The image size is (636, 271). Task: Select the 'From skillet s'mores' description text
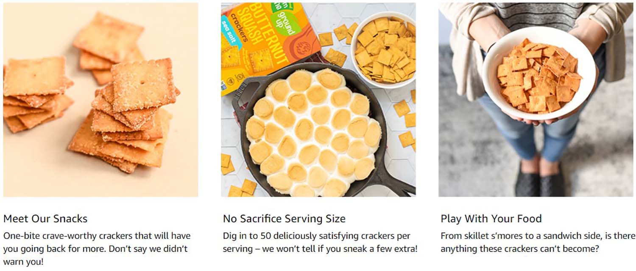click(538, 242)
